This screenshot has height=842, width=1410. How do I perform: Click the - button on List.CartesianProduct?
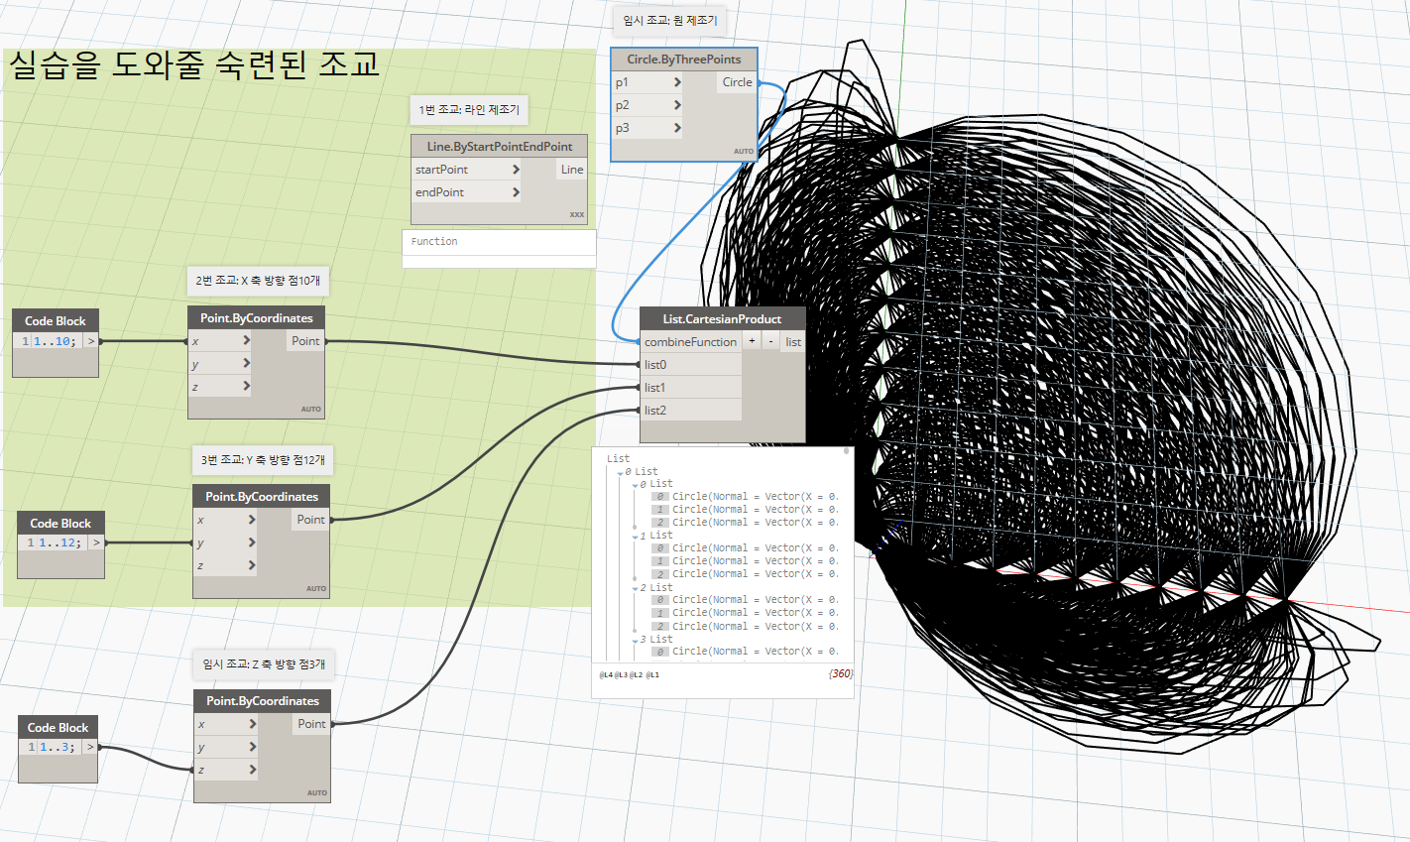click(770, 341)
